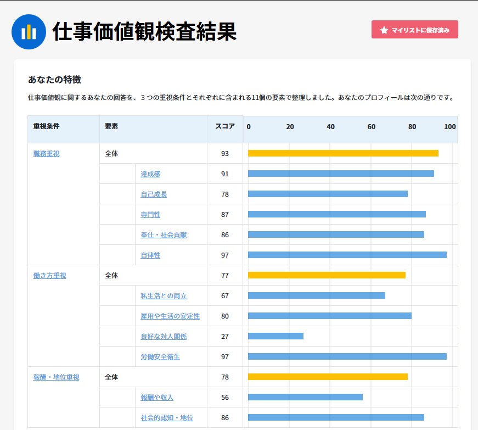
Task: Click the あなたの特徴 heading
Action: [x=54, y=80]
